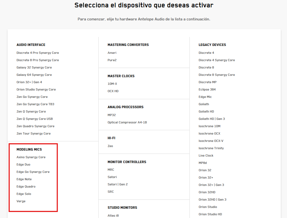
Task: Select MP32 analog processor
Action: [112, 115]
